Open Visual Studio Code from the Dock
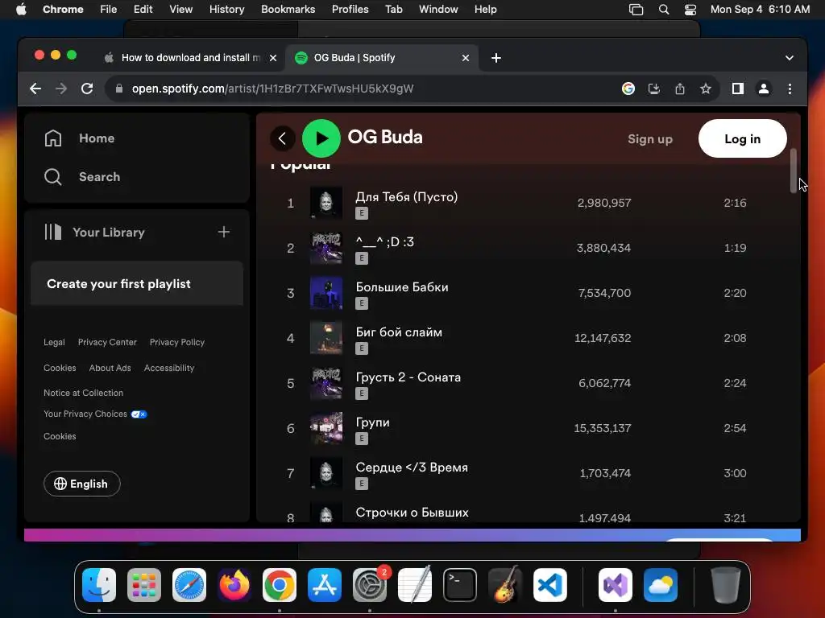This screenshot has width=825, height=618. [549, 585]
